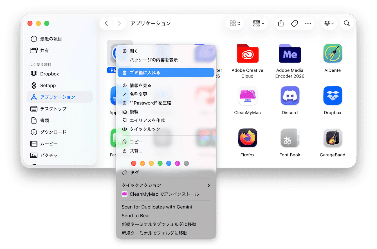Apply the blue tag color
Image resolution: width=377 pixels, height=249 pixels.
(169, 163)
